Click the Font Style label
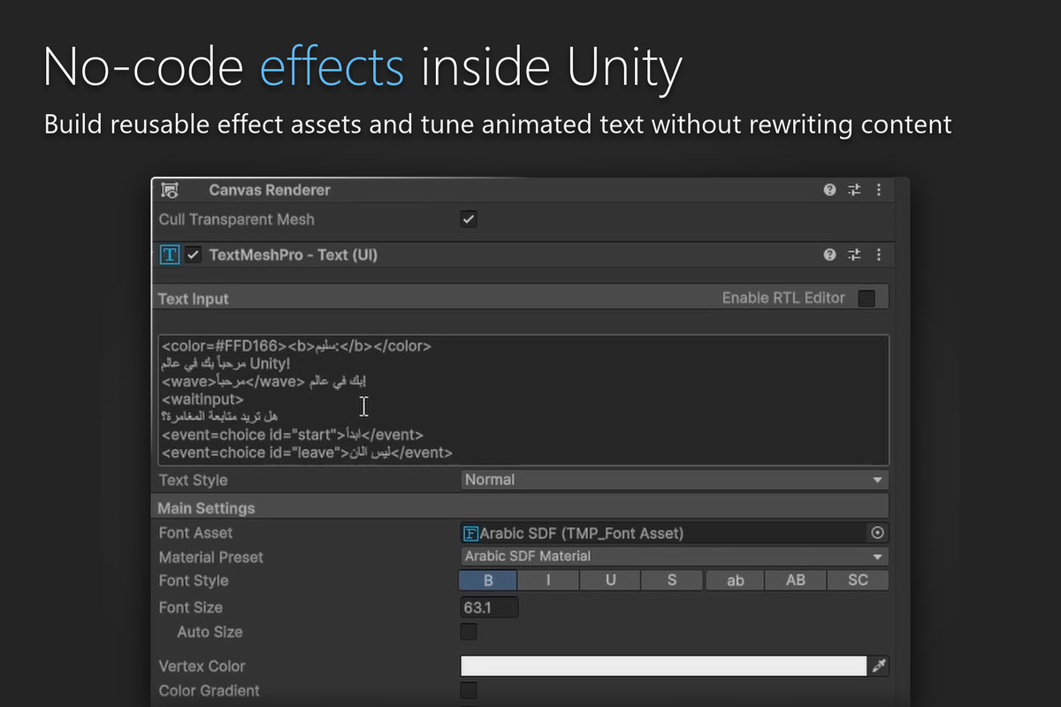The image size is (1061, 707). (x=194, y=581)
